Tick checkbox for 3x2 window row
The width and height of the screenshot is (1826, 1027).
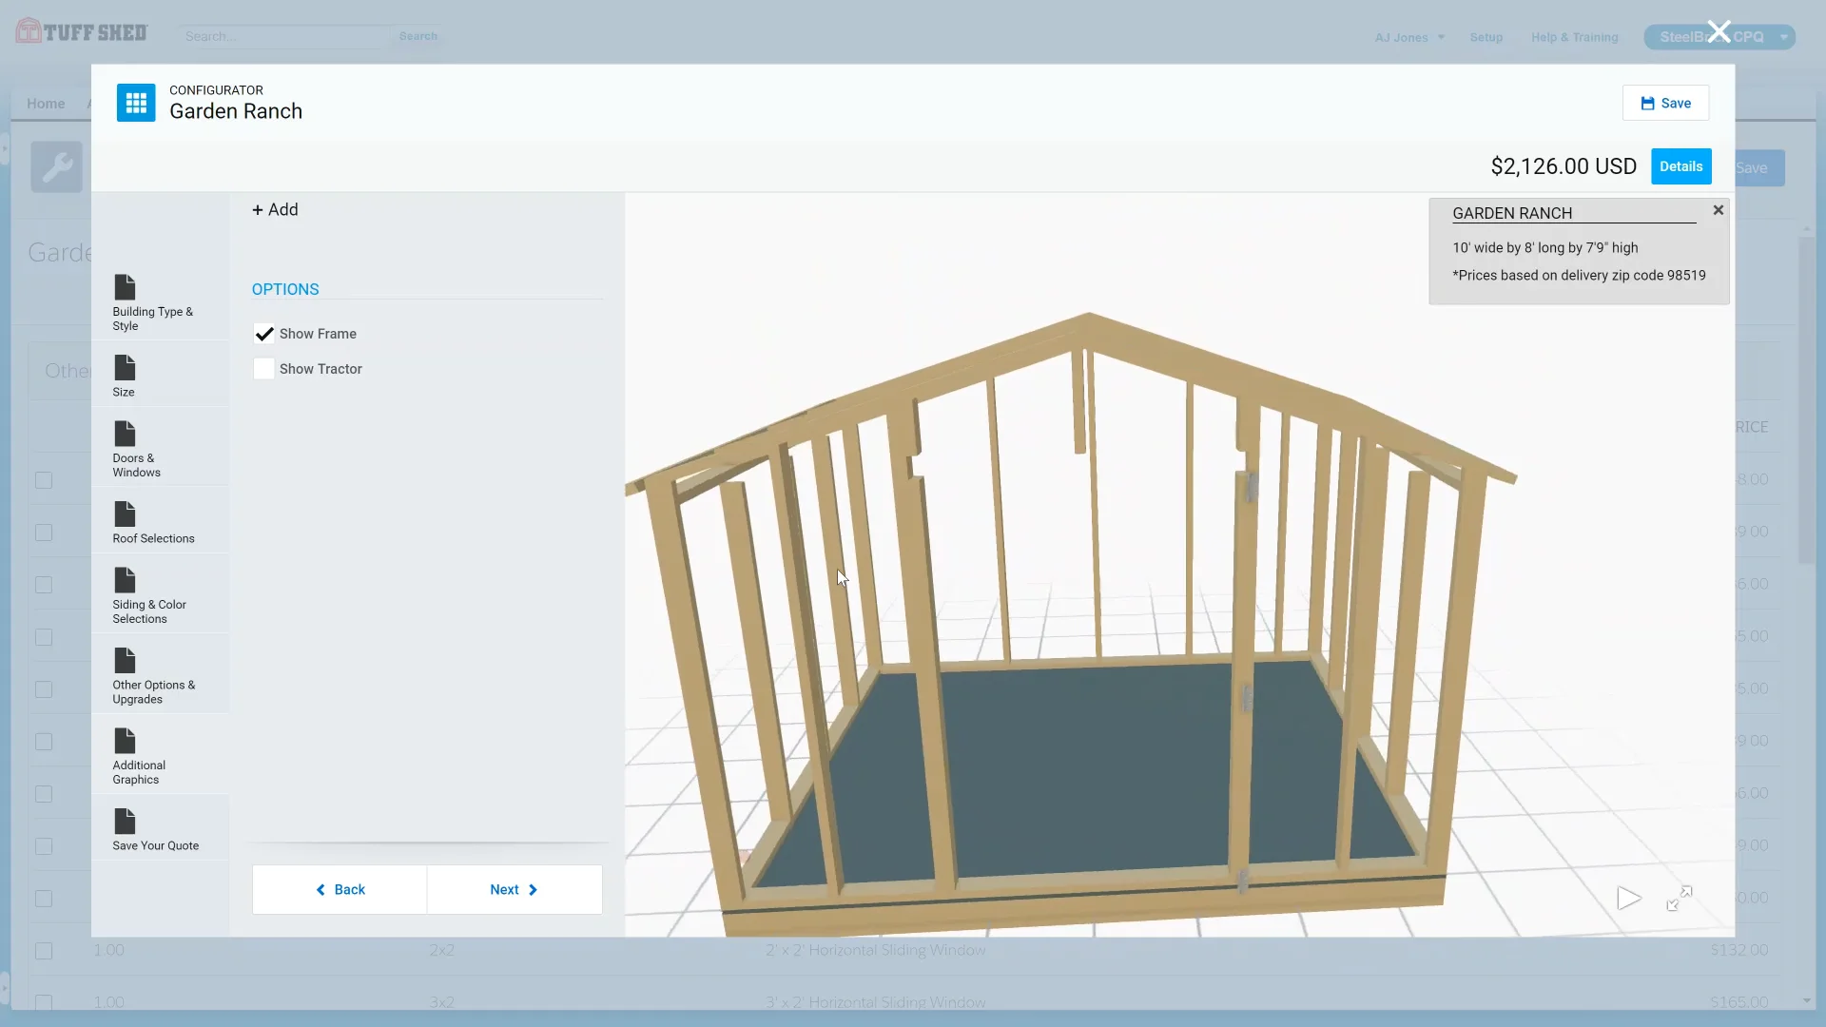coord(44,1001)
